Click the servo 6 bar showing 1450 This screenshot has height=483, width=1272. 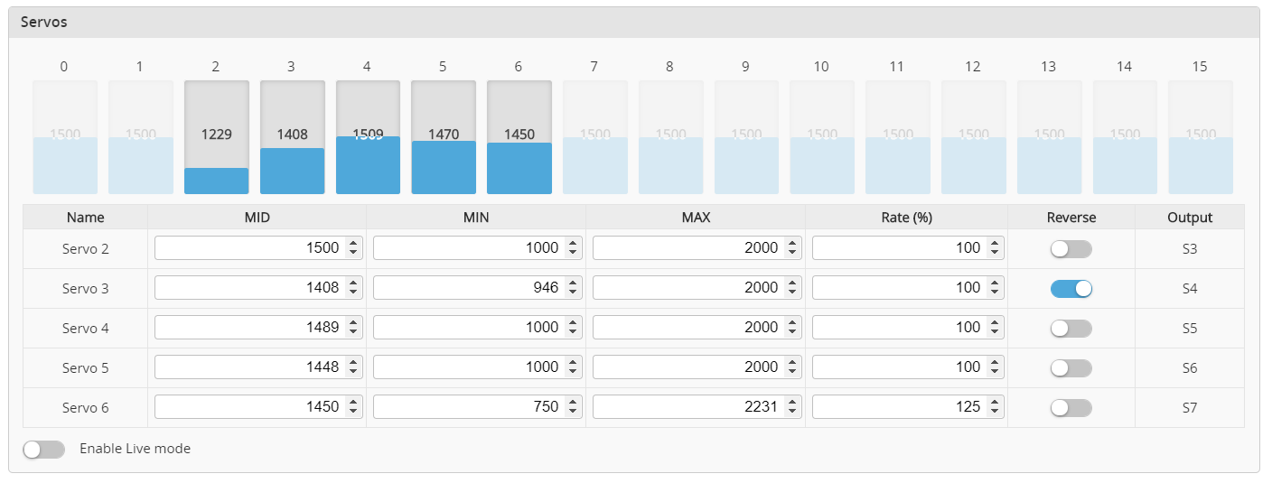519,137
